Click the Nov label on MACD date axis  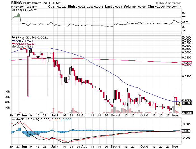pos(175,146)
